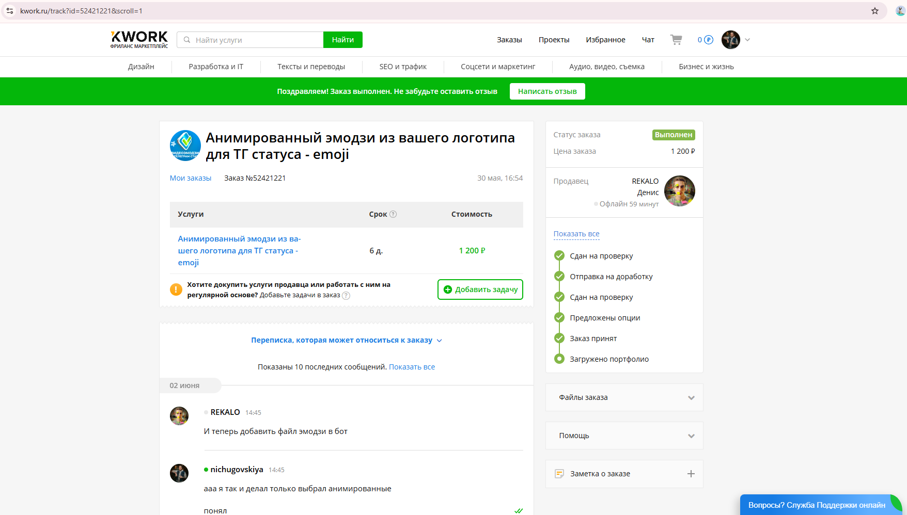Click the 'nichugovskiya' name in the chat
The width and height of the screenshot is (907, 515).
pyautogui.click(x=237, y=470)
